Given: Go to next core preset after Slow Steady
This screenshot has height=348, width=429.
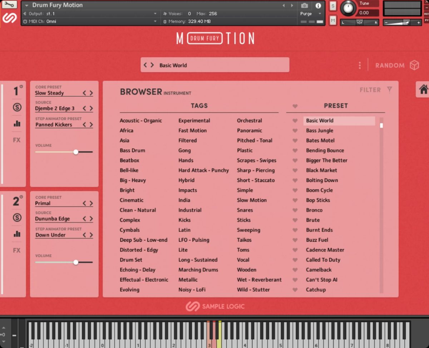Looking at the screenshot, I should coord(91,93).
